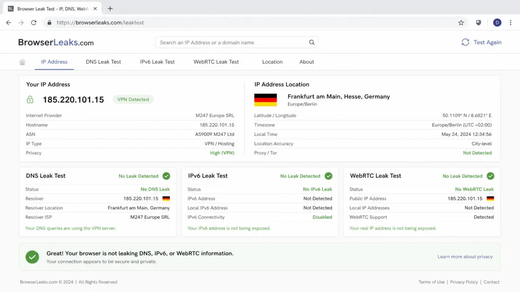Click the German flag next to Public IP Address

coord(490,199)
